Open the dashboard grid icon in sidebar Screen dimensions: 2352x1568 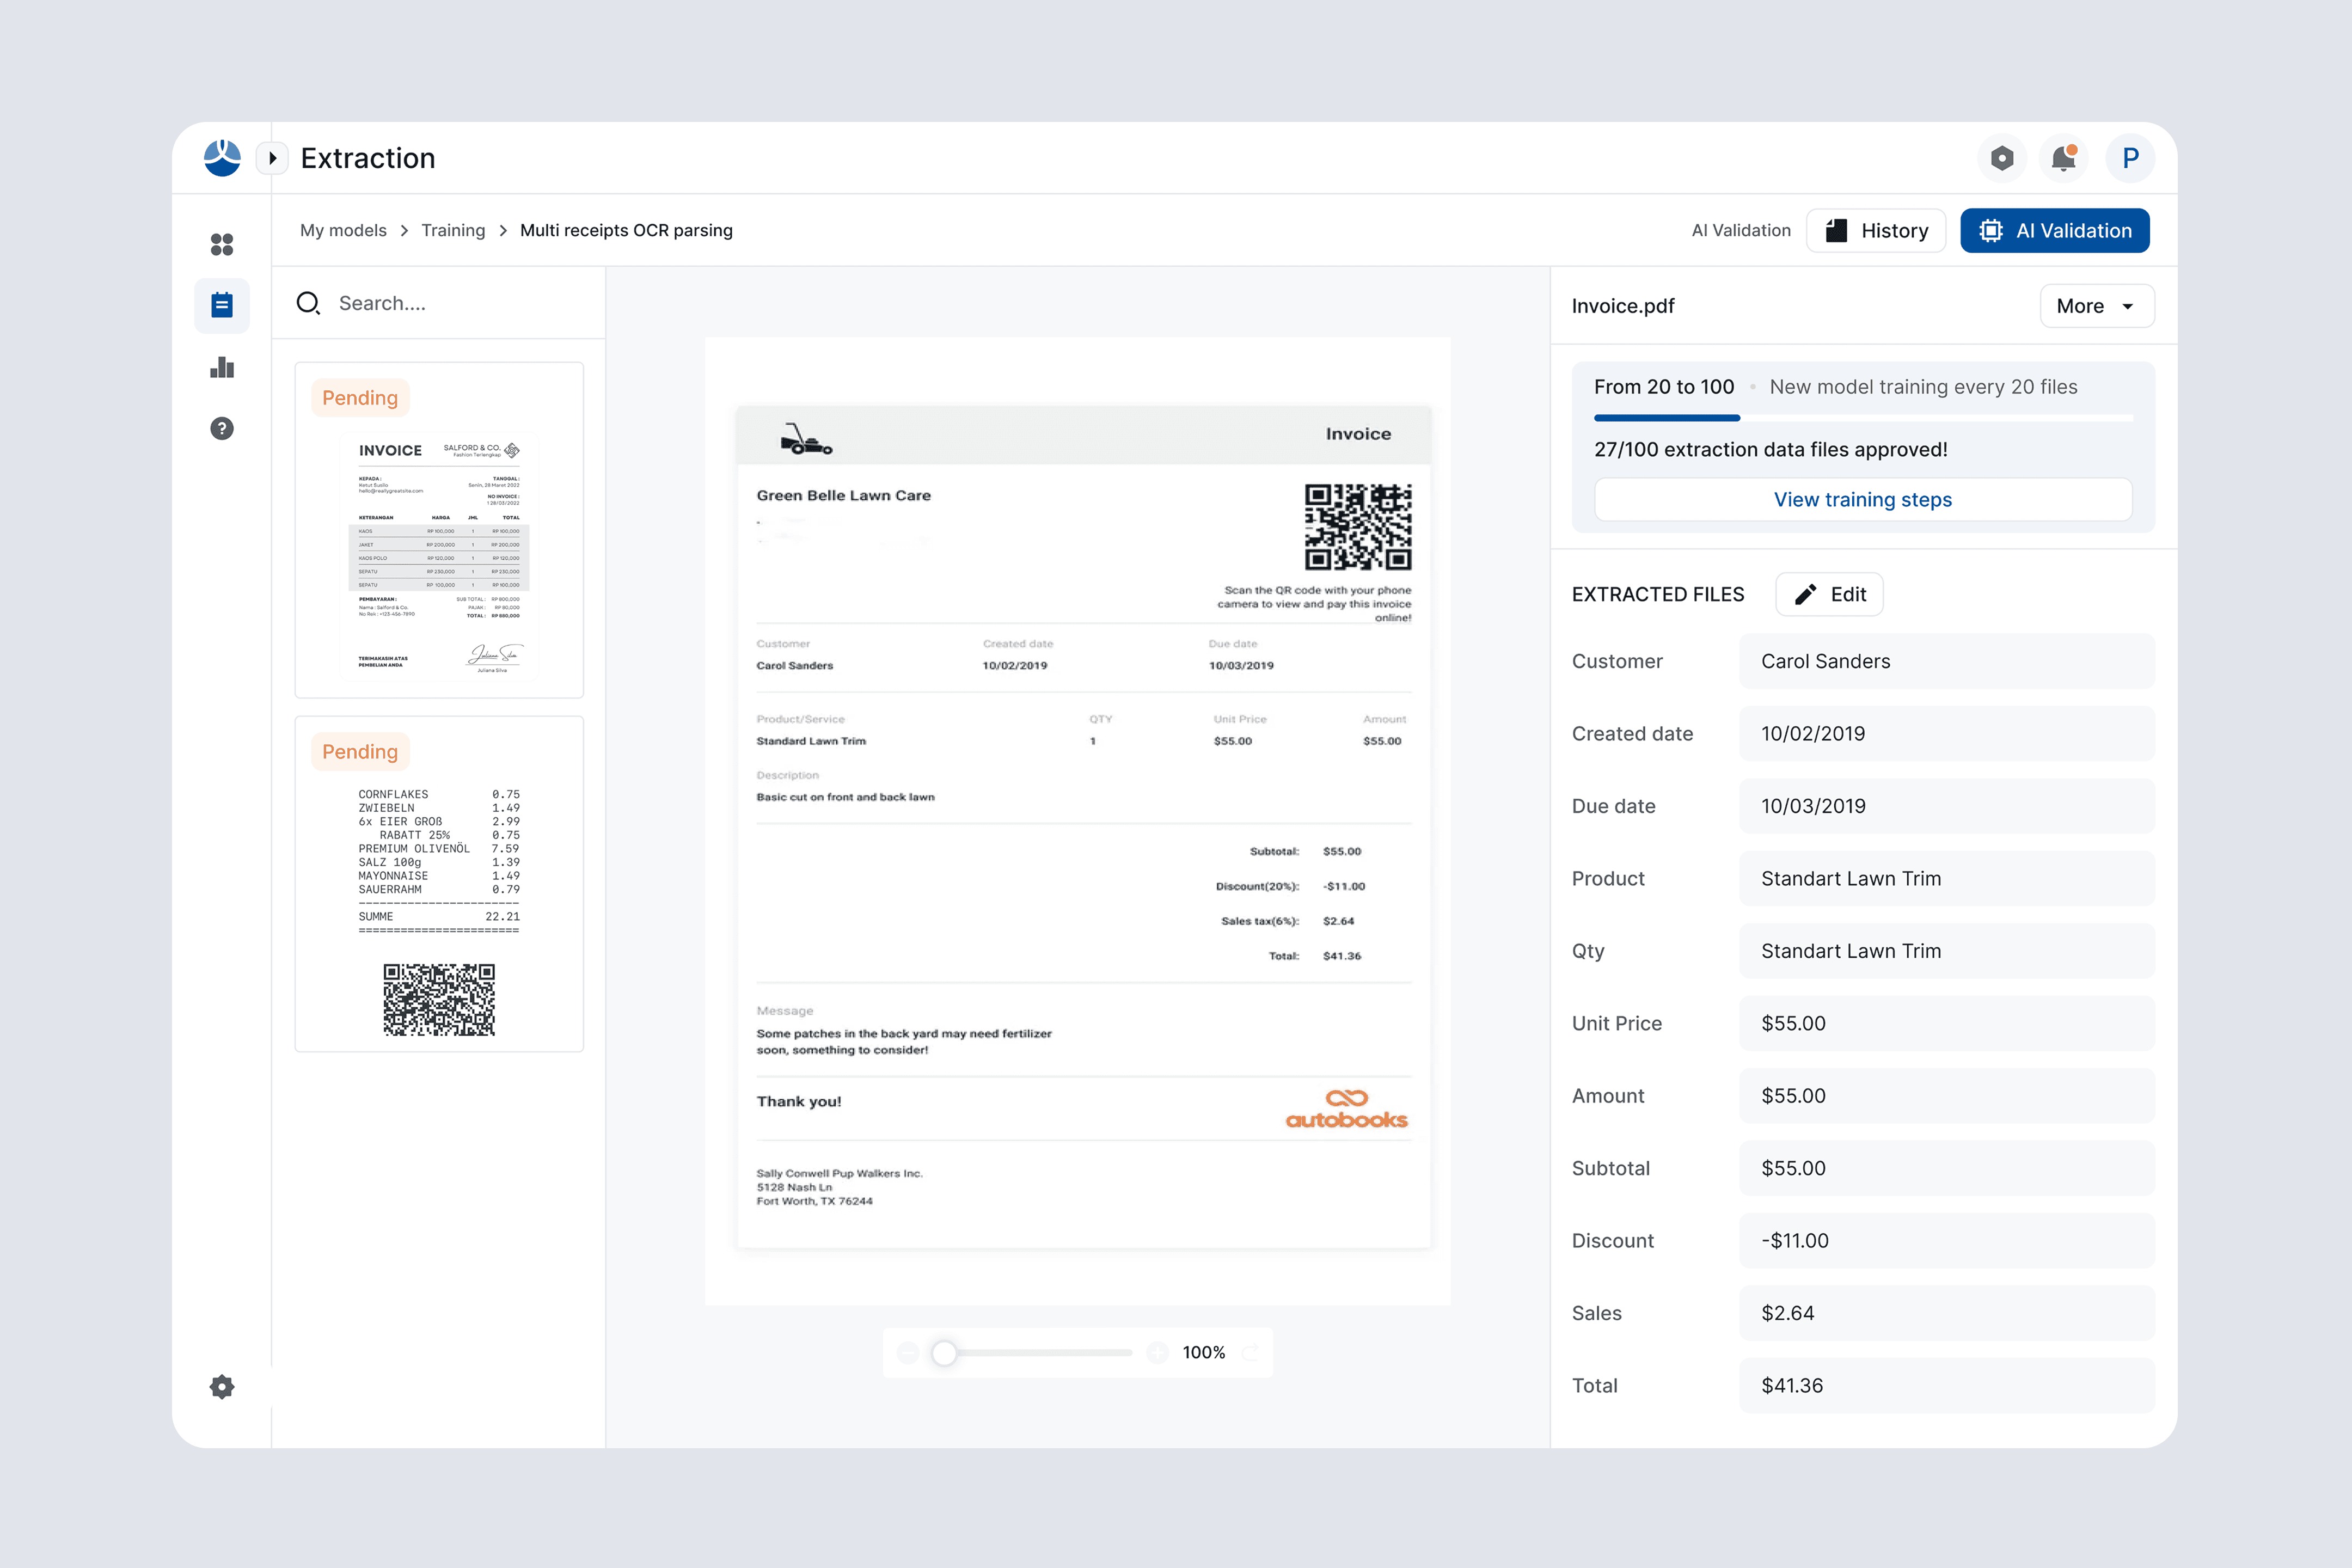click(x=222, y=244)
